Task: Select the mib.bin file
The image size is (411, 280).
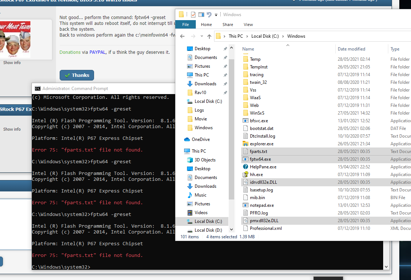Action: pos(257,198)
